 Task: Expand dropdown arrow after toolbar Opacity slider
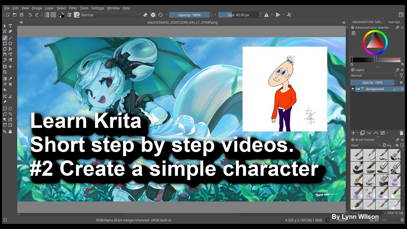(x=215, y=15)
